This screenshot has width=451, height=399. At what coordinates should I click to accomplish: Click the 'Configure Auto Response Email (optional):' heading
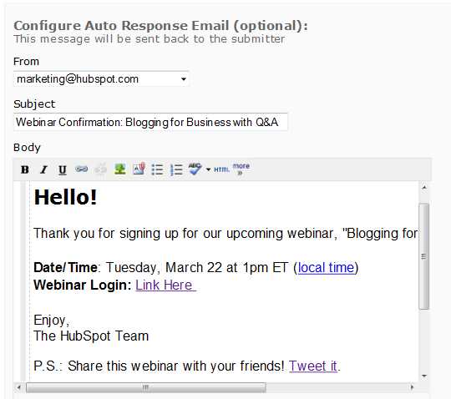[161, 26]
